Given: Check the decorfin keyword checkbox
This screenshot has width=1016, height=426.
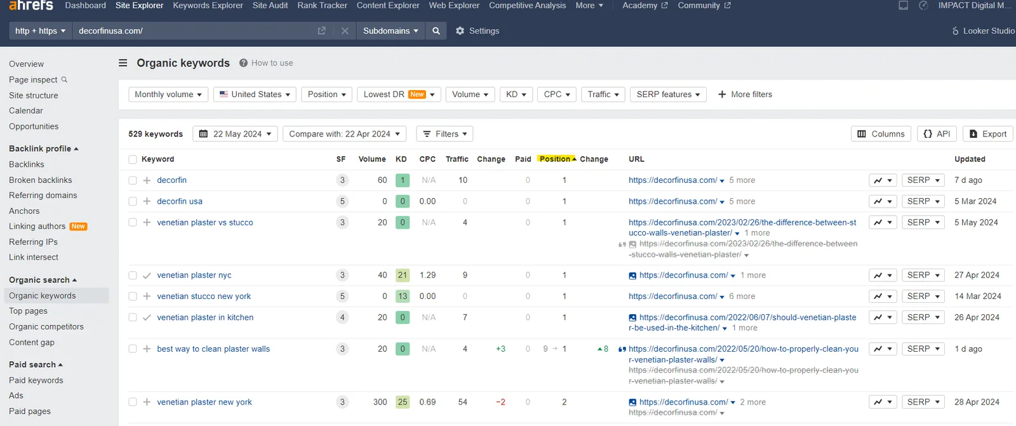Looking at the screenshot, I should pyautogui.click(x=133, y=180).
